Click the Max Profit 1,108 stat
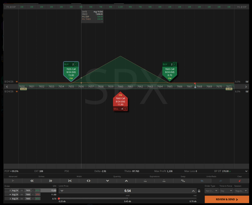 163,171
